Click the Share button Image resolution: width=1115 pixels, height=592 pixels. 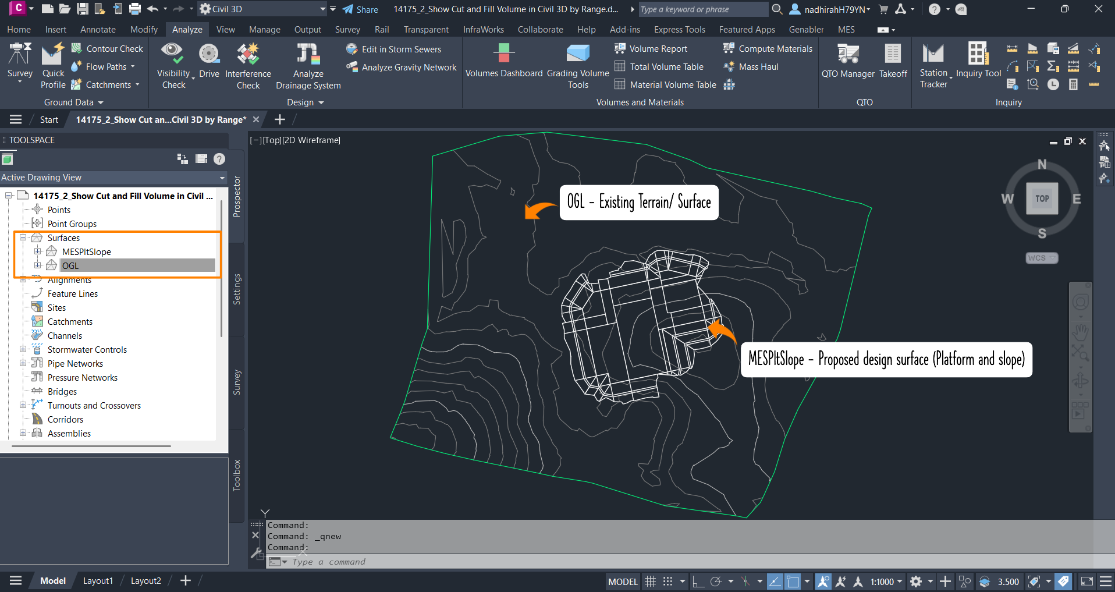click(360, 9)
